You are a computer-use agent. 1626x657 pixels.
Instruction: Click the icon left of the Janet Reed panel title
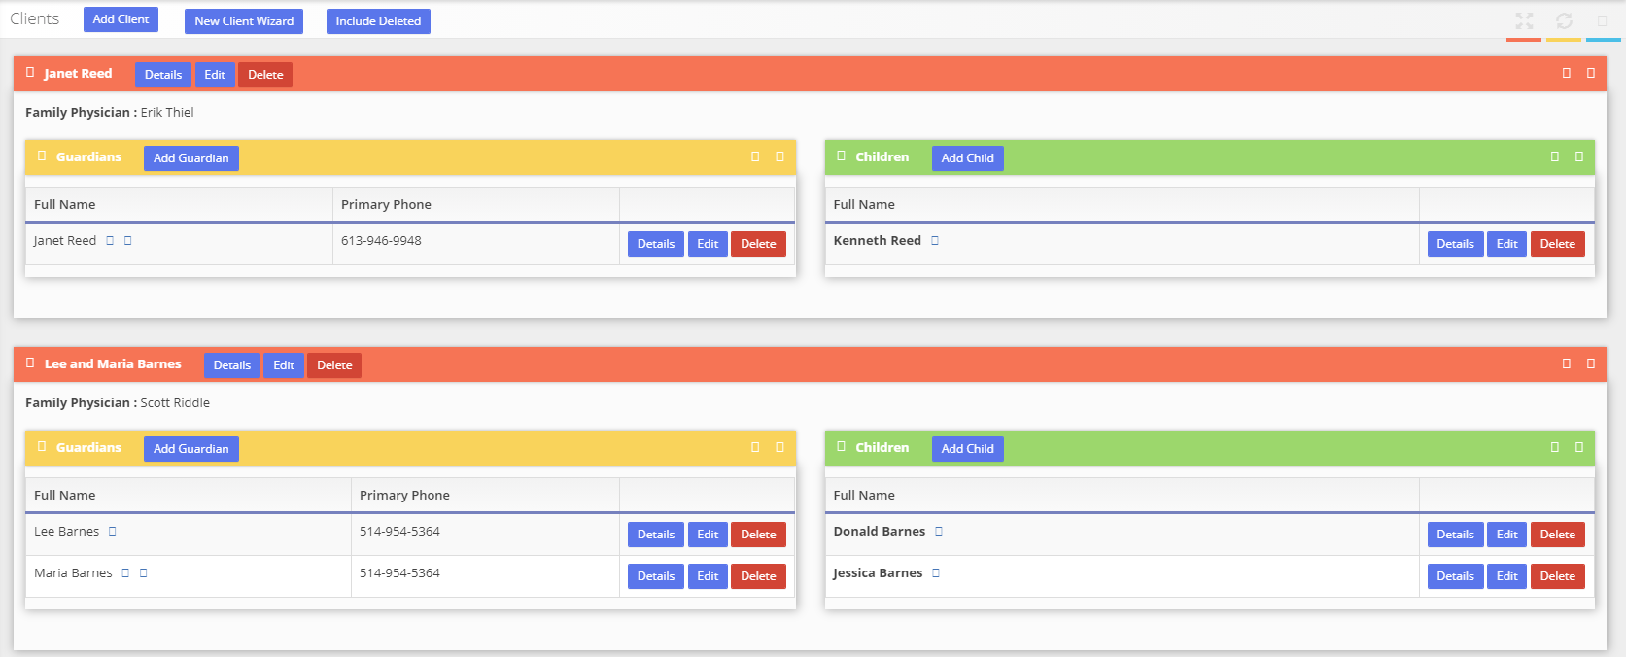30,73
